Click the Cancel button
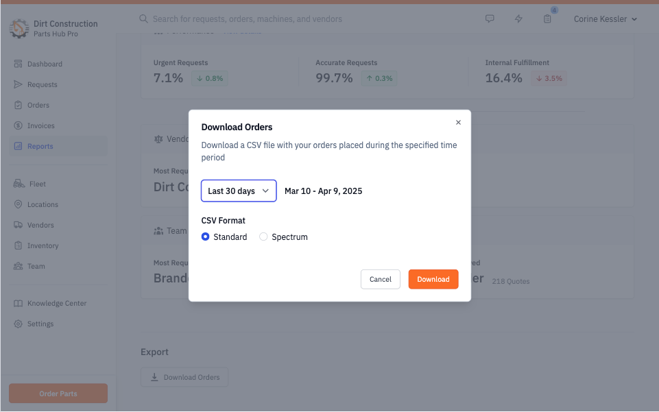Viewport: 659px width, 412px height. [x=381, y=279]
